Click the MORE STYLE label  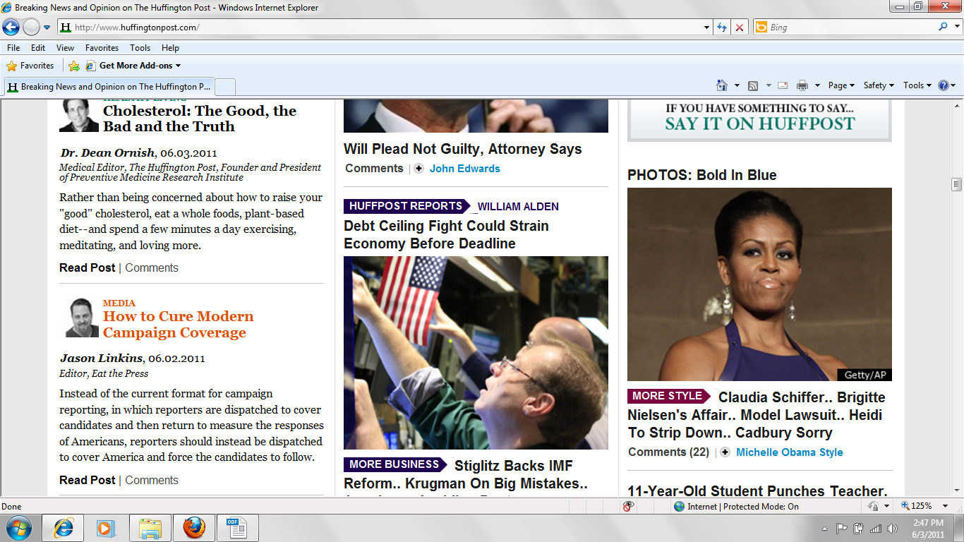click(668, 396)
